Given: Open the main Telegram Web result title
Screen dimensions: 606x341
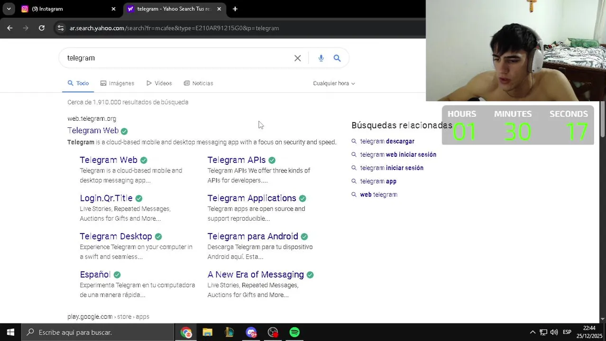Looking at the screenshot, I should click(93, 130).
